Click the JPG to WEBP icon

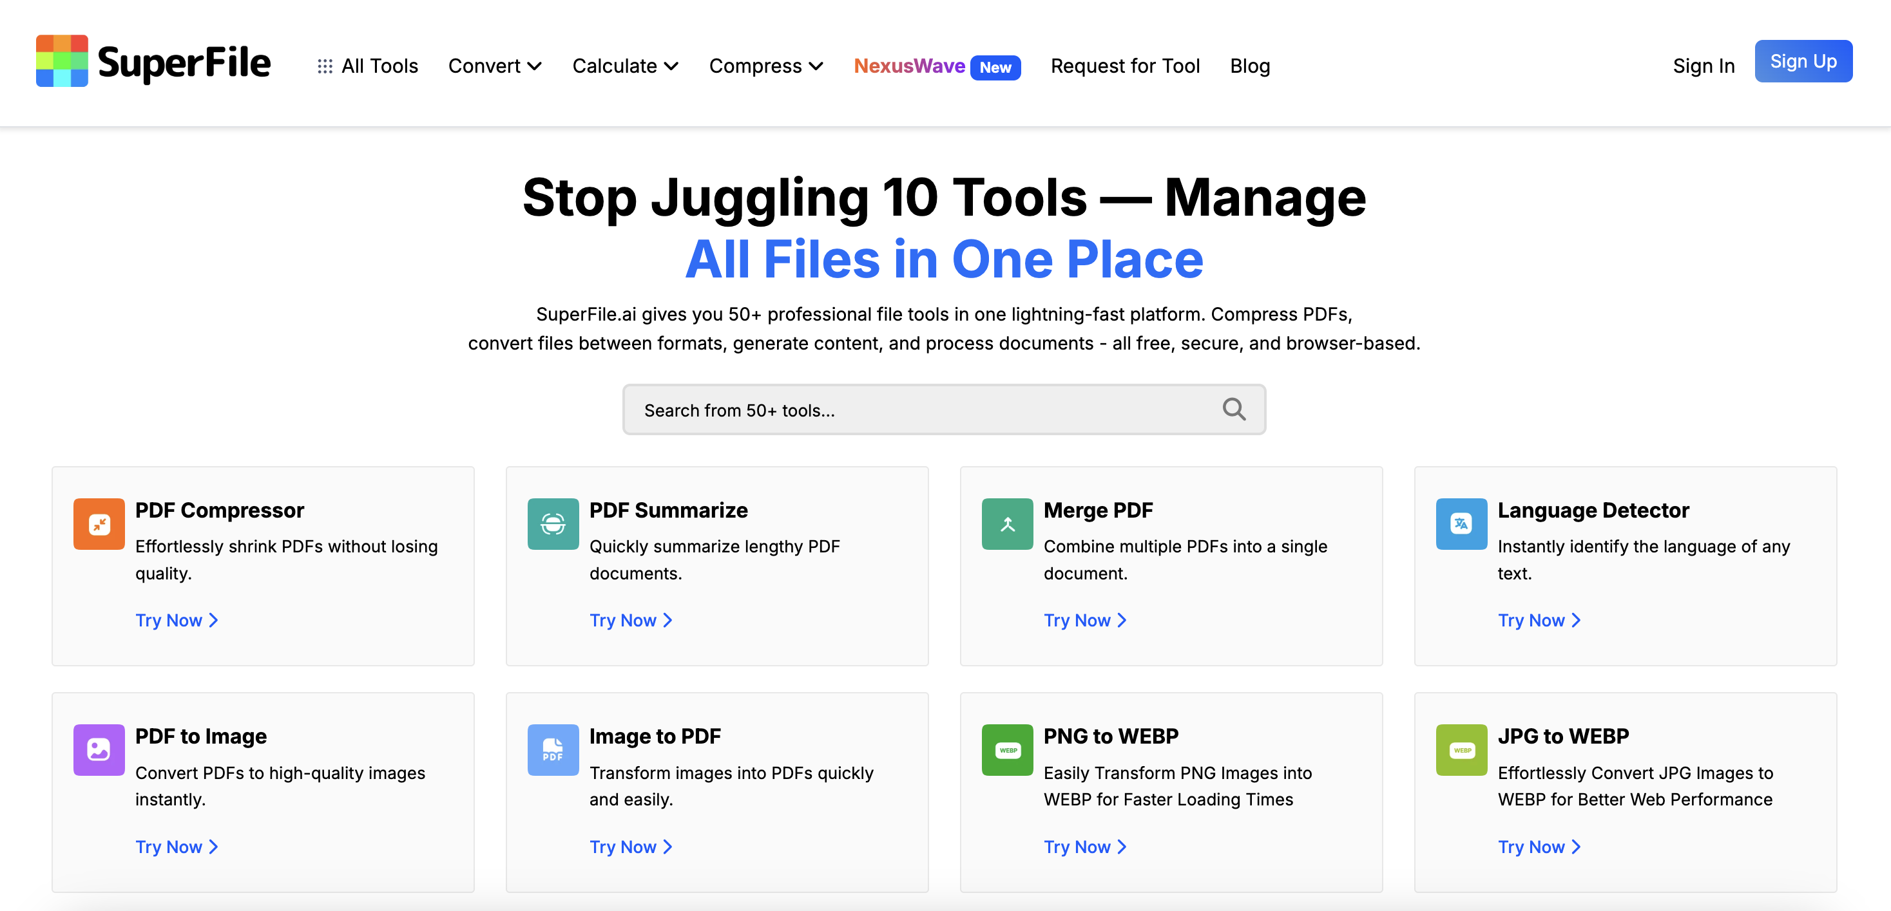tap(1461, 749)
